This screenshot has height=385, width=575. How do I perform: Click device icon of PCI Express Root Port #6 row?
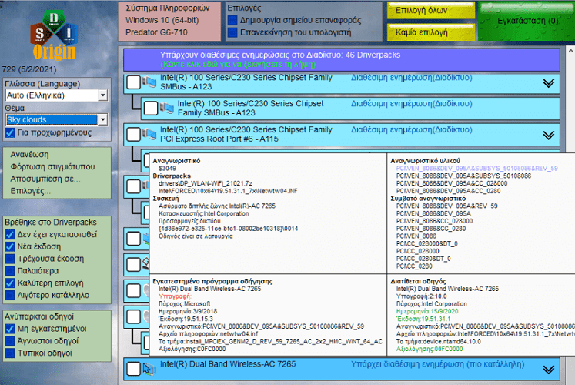click(149, 134)
